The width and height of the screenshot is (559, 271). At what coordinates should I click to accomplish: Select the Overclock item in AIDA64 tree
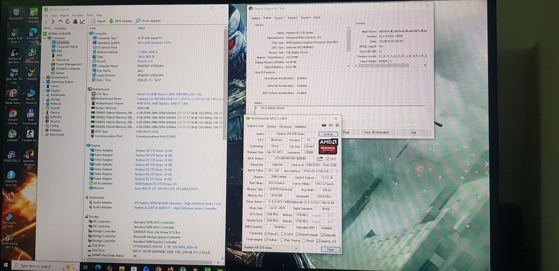(63, 60)
